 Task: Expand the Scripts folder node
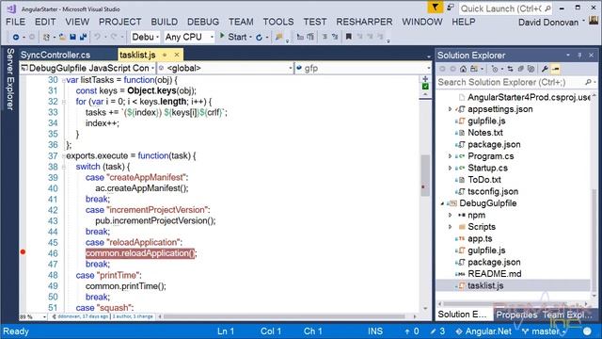pyautogui.click(x=450, y=227)
